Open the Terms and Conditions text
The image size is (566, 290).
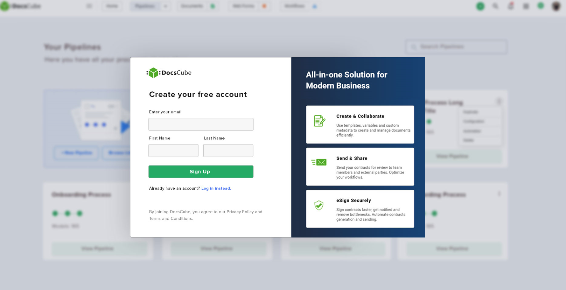171,218
